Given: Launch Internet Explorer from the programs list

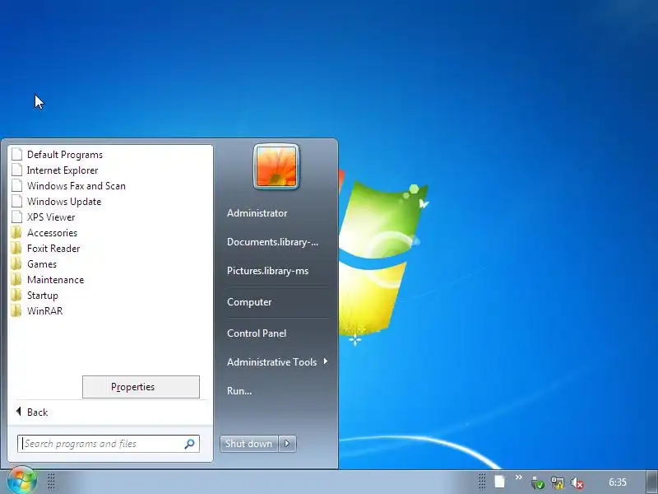Looking at the screenshot, I should tap(63, 170).
